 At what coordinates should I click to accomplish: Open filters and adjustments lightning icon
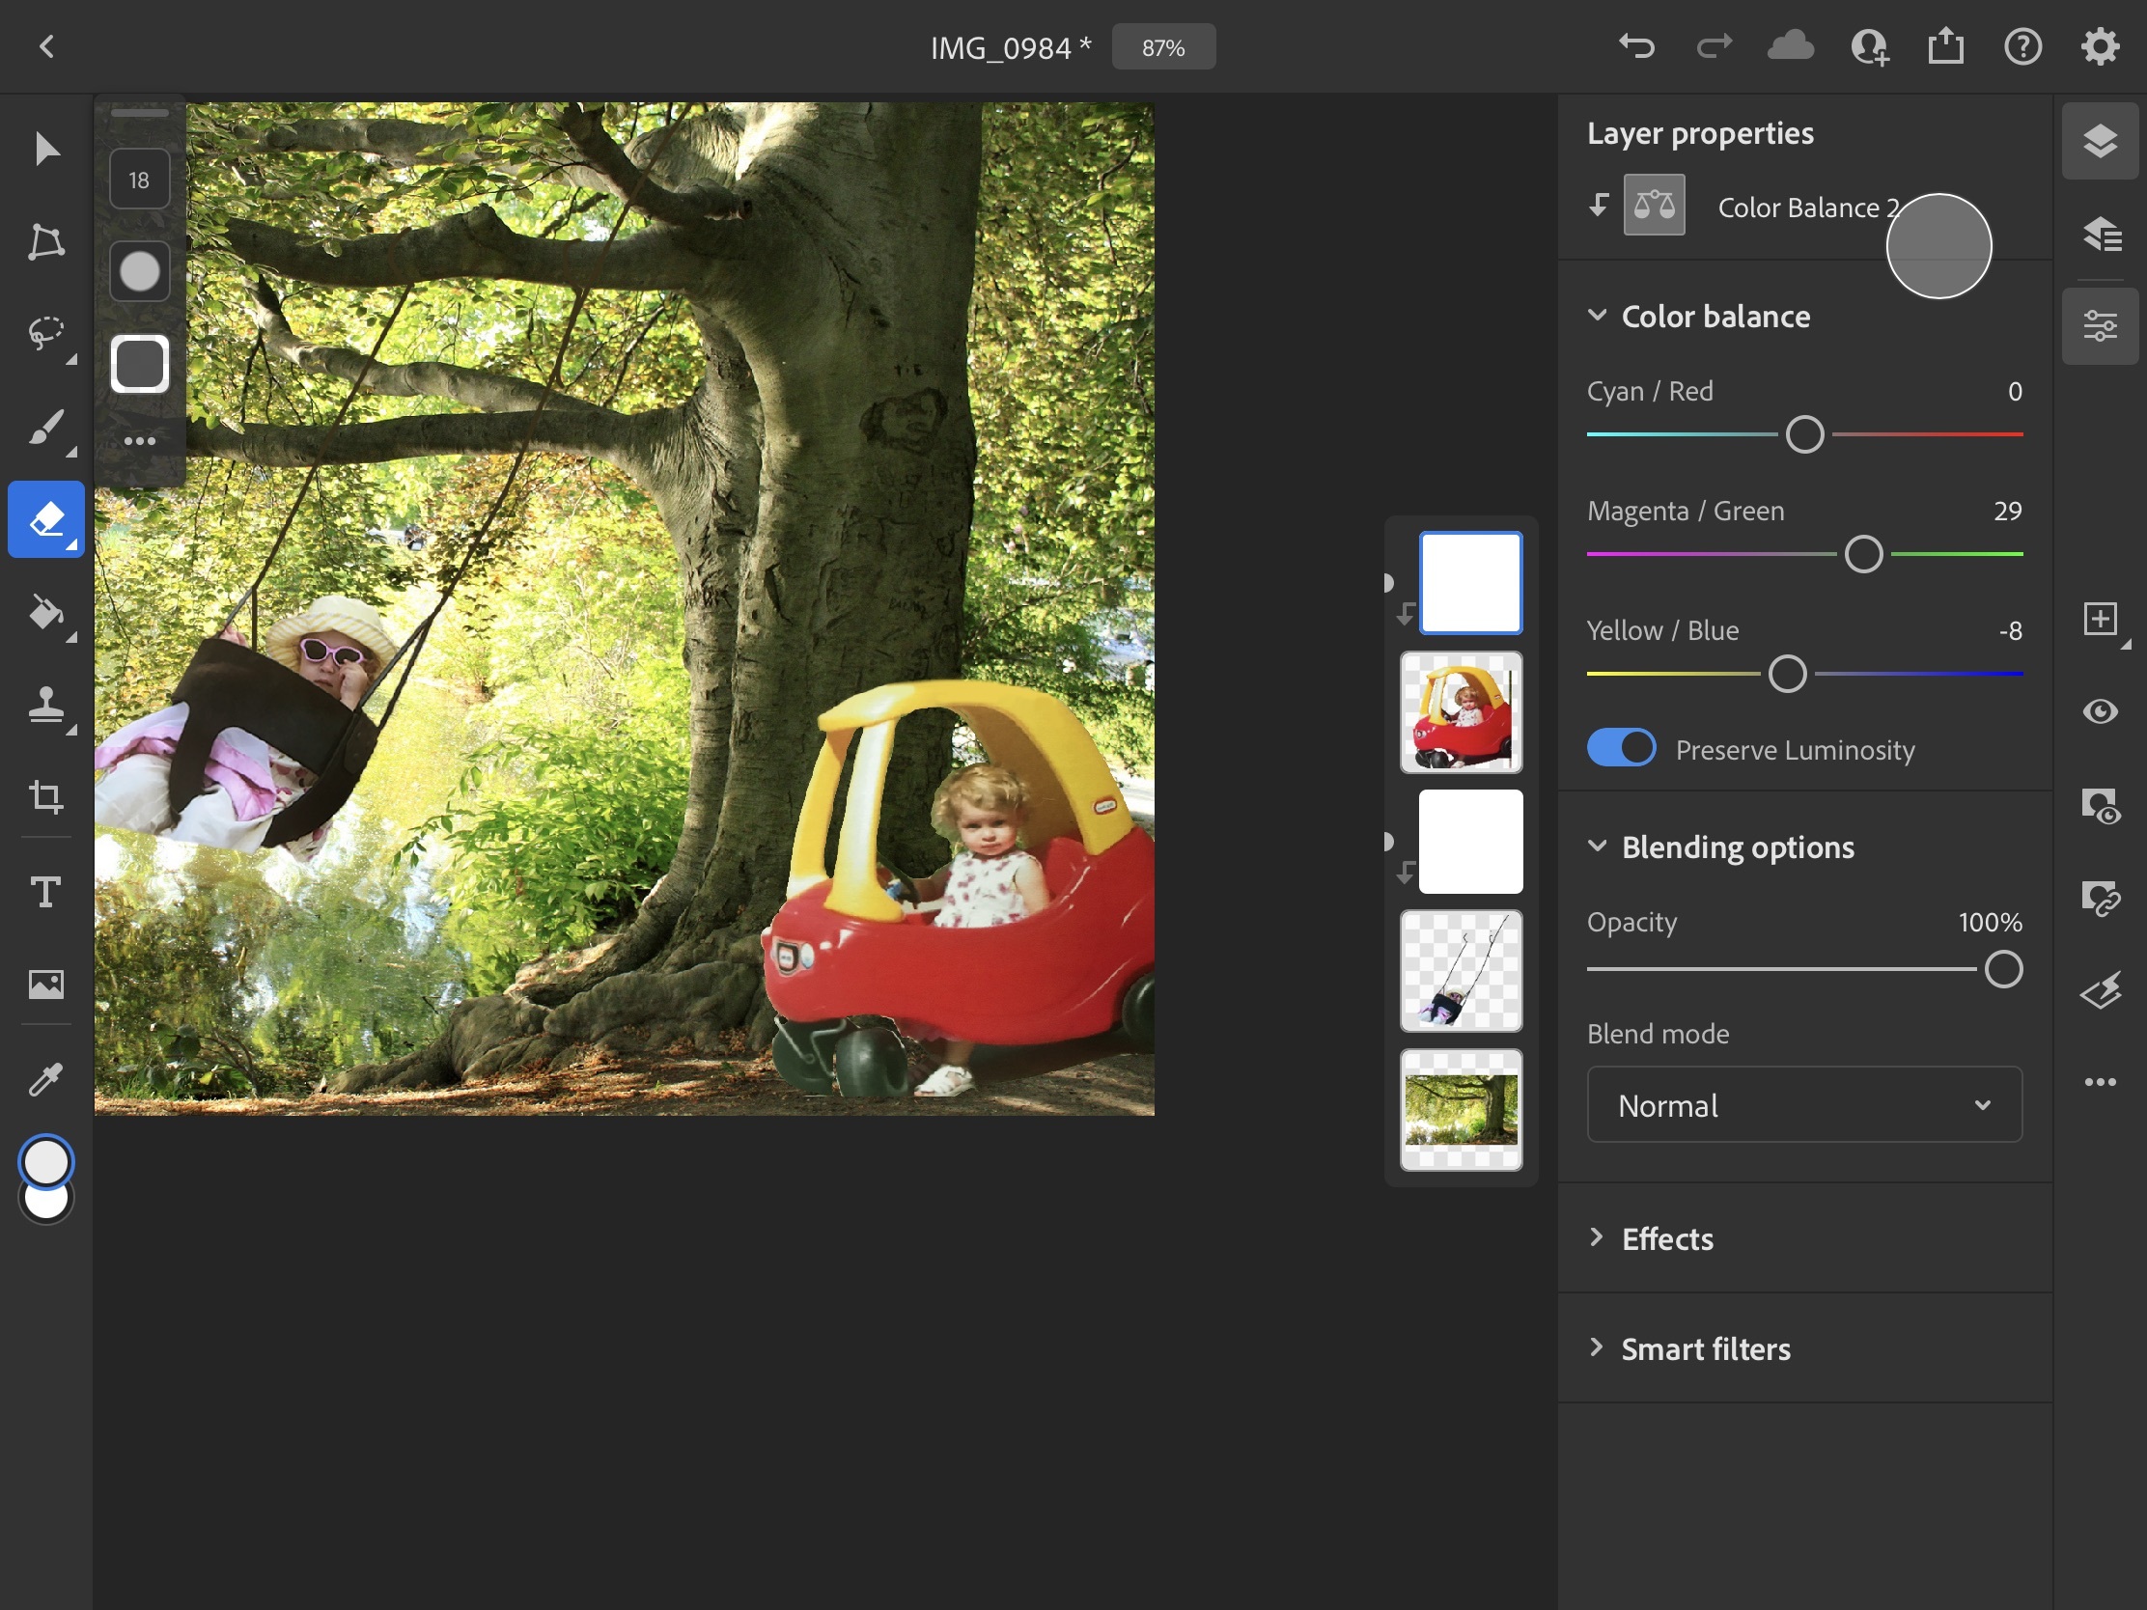point(2100,990)
